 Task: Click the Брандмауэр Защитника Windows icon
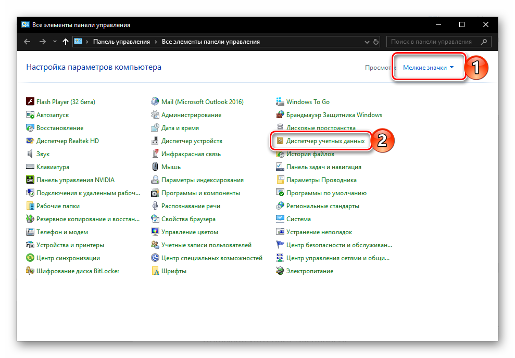280,115
